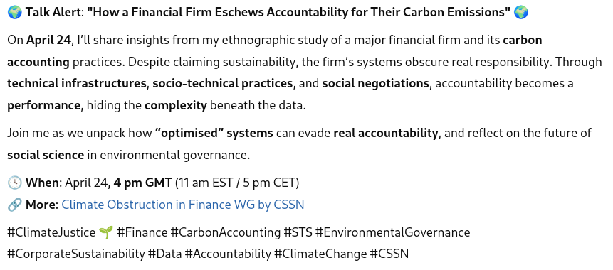Follow the #STS hashtag
This screenshot has width=613, height=270.
tap(298, 232)
